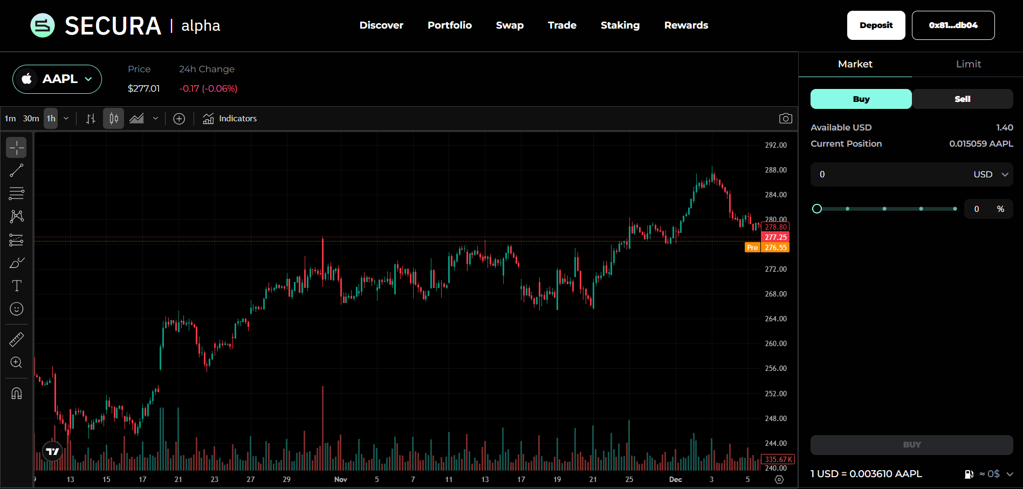This screenshot has height=489, width=1023.
Task: Open the 0x81...db04 wallet menu
Action: (953, 25)
